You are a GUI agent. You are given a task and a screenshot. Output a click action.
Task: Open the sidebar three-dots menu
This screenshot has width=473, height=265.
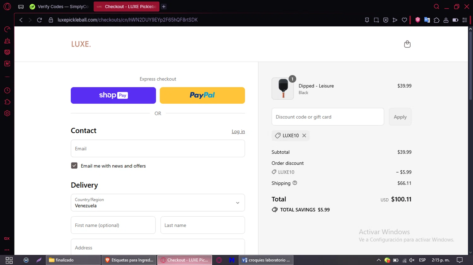[x=7, y=250]
